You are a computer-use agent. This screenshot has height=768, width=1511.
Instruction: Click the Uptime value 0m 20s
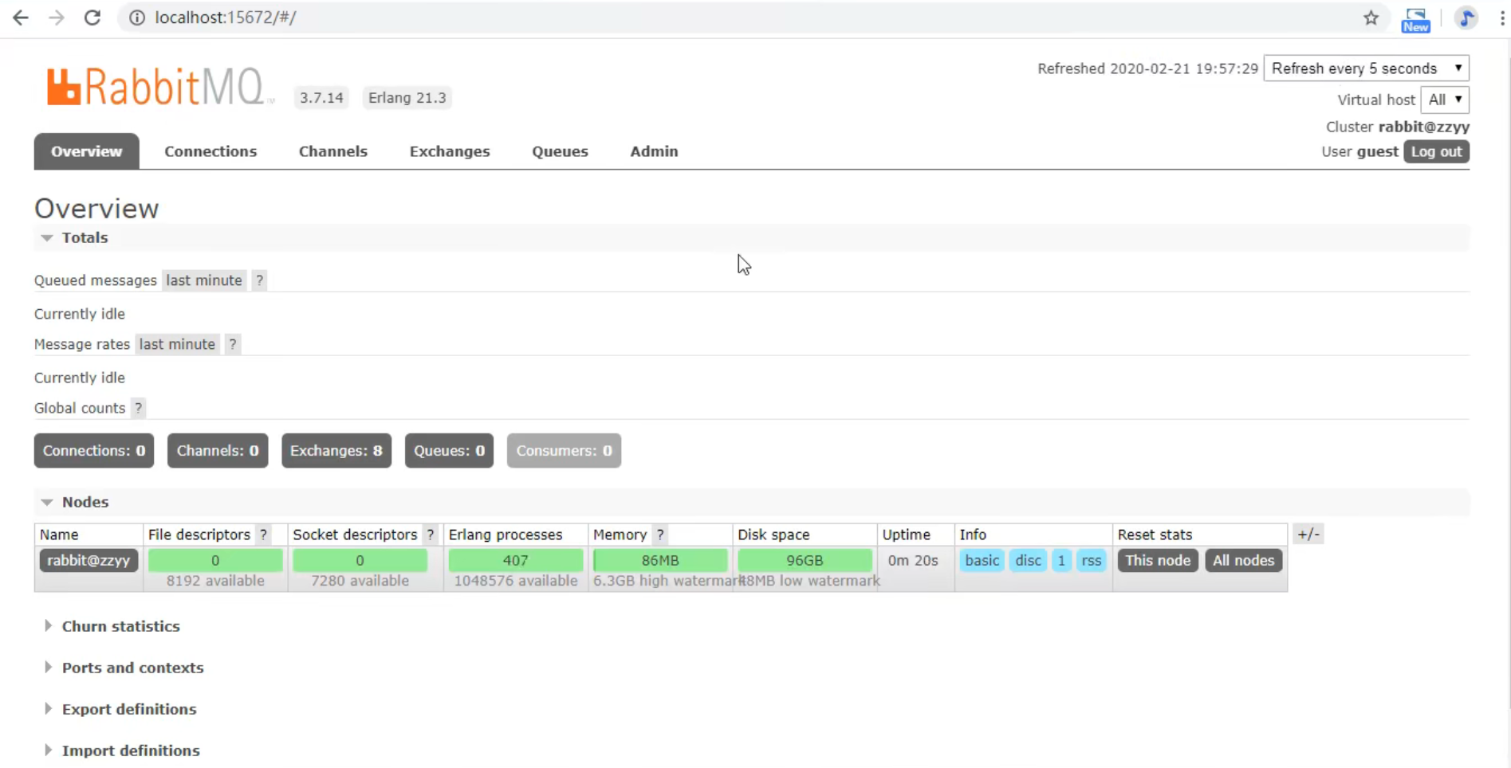(x=913, y=560)
